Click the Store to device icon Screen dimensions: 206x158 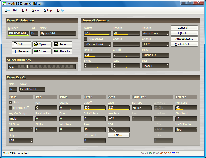coord(56,51)
